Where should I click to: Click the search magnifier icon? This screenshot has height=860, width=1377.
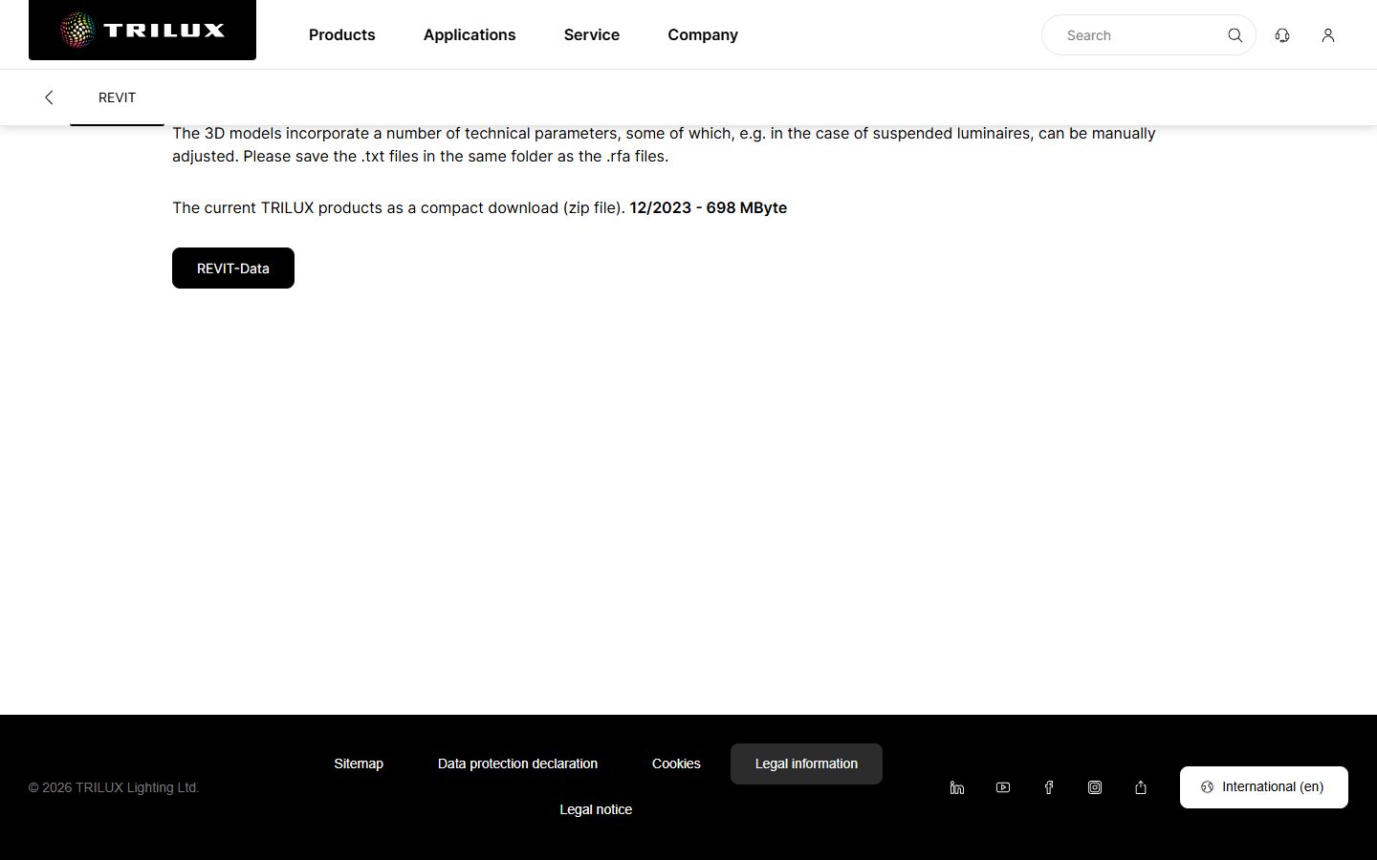[1235, 35]
